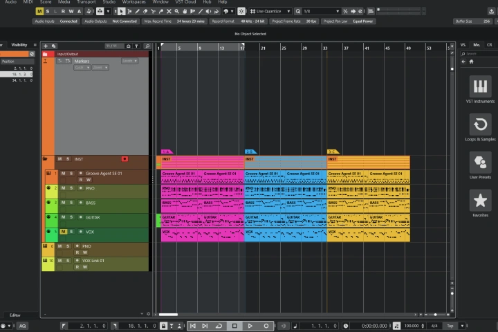Open the 1/8 quantize preset dropdown
The width and height of the screenshot is (498, 332).
321,11
